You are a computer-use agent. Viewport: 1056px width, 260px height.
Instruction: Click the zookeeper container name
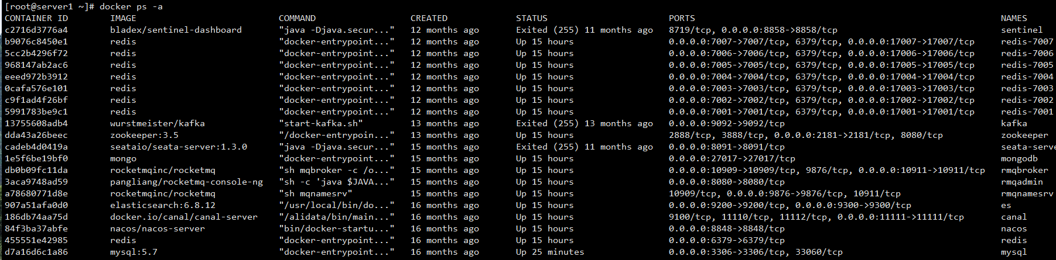coord(1024,135)
